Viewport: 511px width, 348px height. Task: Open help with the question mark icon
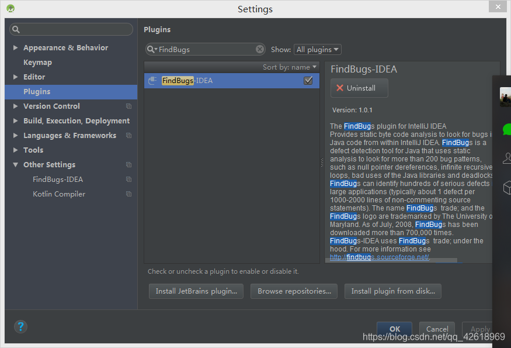pos(20,326)
